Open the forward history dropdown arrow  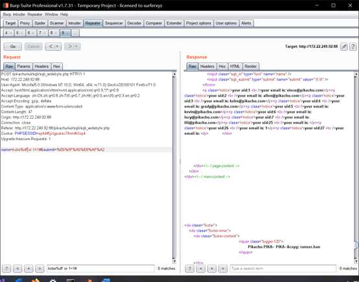77,47
